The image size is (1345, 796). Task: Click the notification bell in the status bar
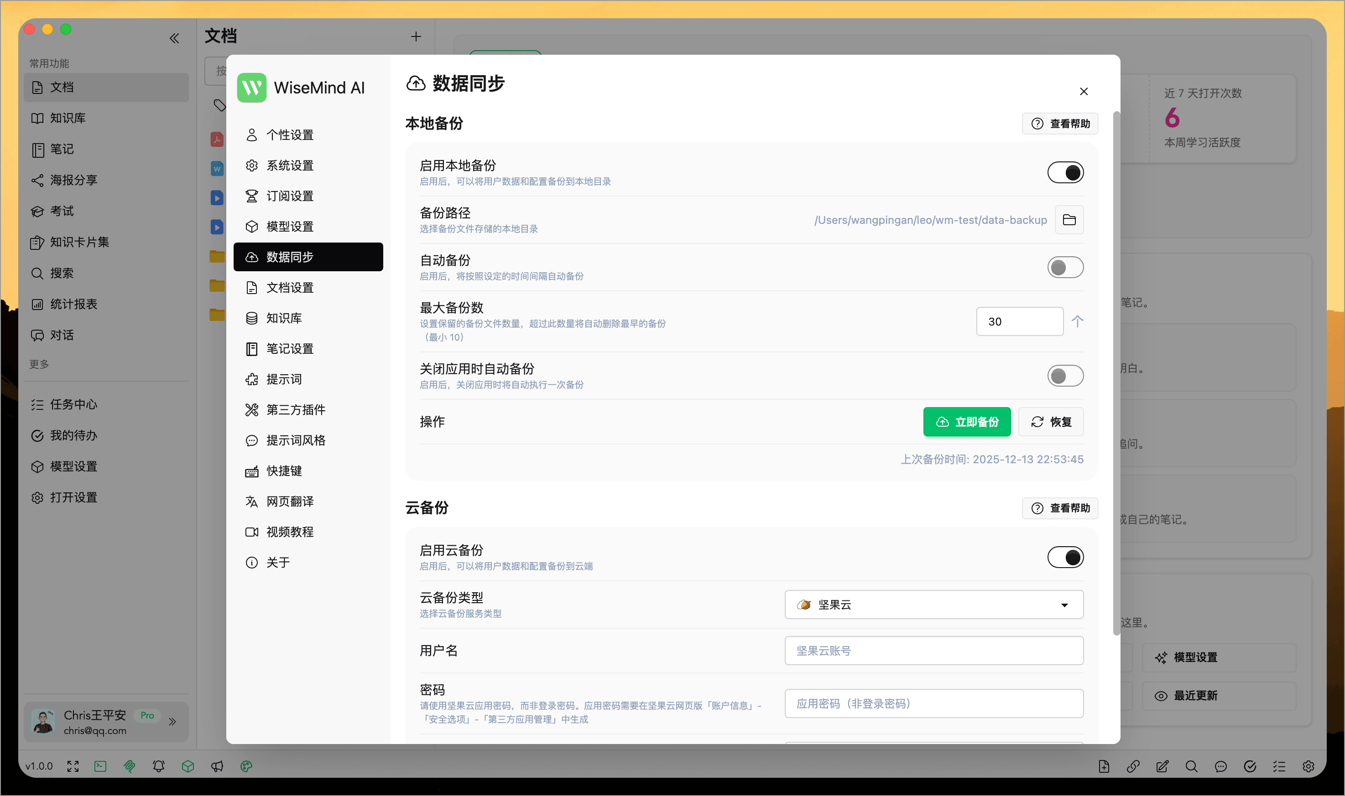tap(158, 766)
